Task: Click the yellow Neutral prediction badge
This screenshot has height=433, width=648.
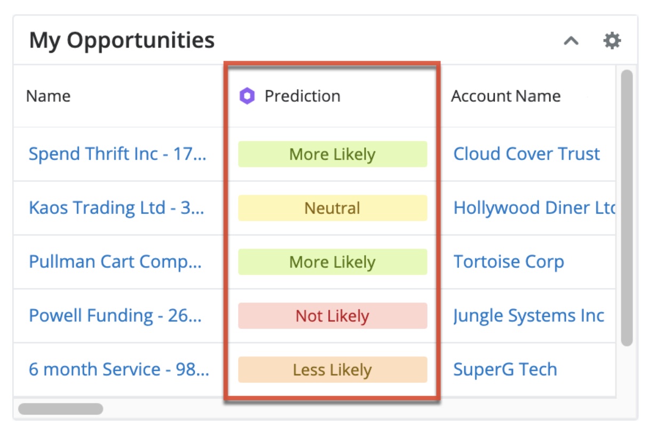Action: click(x=333, y=208)
